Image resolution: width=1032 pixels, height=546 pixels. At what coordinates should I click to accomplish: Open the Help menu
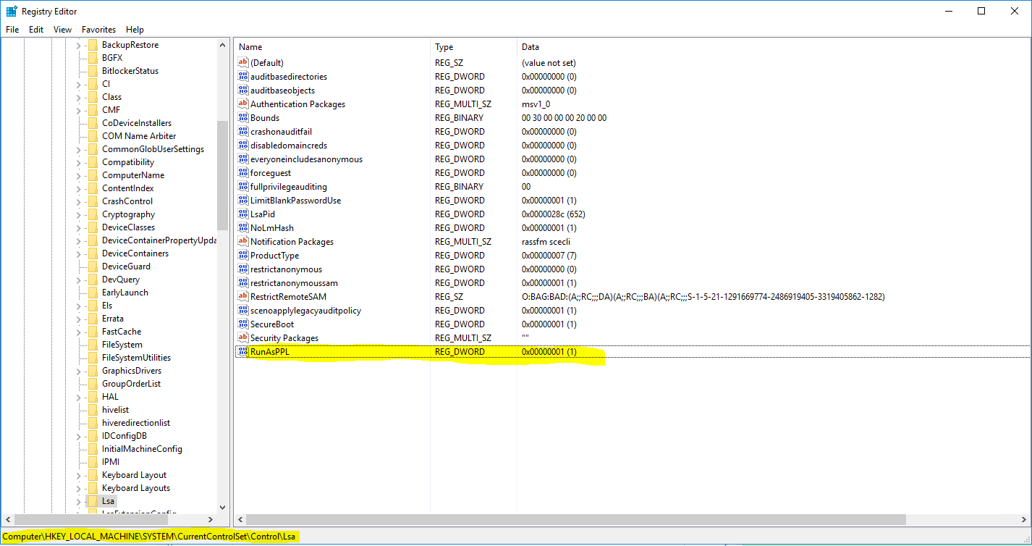pos(135,30)
